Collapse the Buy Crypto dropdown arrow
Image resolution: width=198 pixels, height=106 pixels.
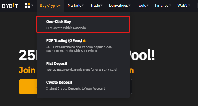click(60, 6)
